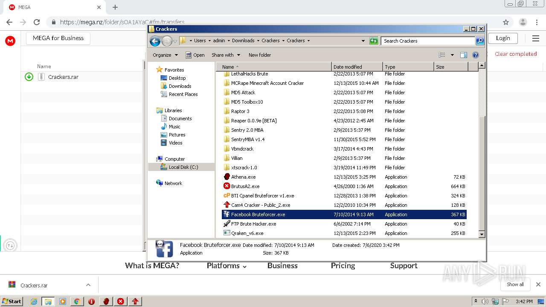Screen dimensions: 546x307
Task: Click Open in Explorer toolbar
Action: click(195, 55)
